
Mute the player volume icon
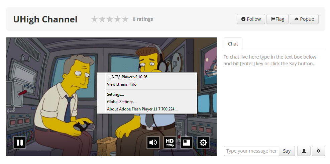(x=153, y=143)
